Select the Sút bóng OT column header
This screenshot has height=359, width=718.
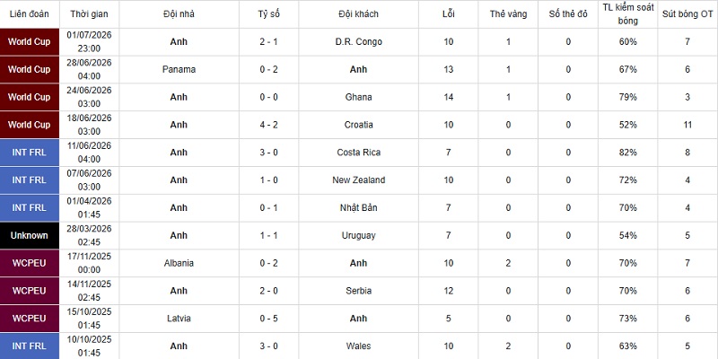point(687,13)
